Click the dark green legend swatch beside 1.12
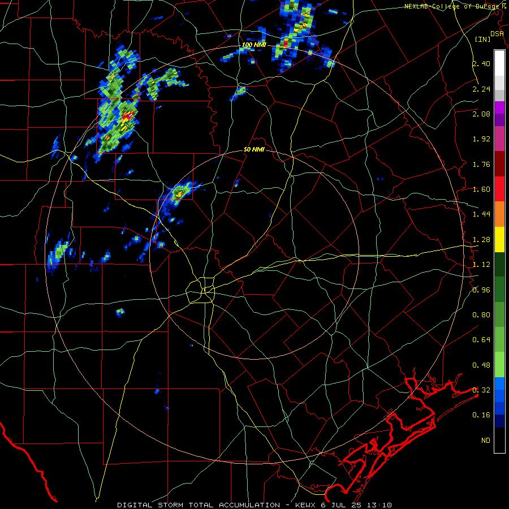The height and width of the screenshot is (509, 509). (499, 264)
